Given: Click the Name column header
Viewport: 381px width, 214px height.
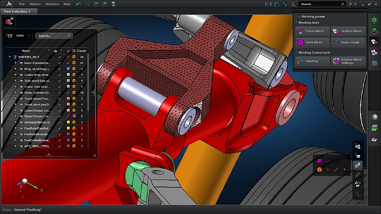Looking at the screenshot, I should click(26, 51).
